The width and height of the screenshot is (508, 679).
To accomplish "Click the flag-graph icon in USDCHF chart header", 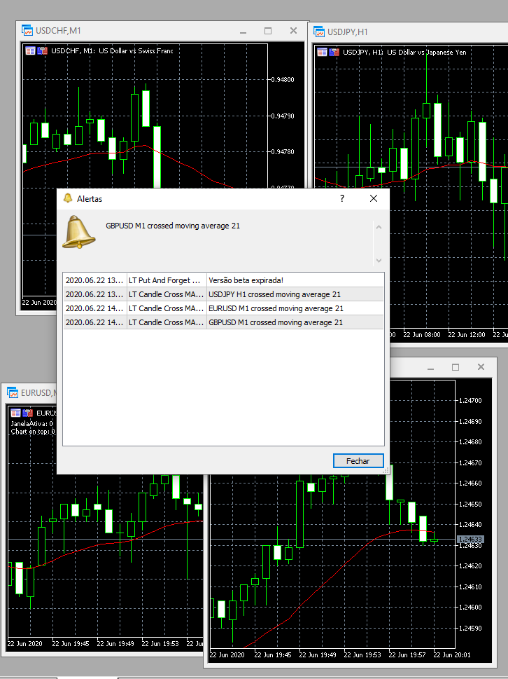I will pyautogui.click(x=42, y=50).
